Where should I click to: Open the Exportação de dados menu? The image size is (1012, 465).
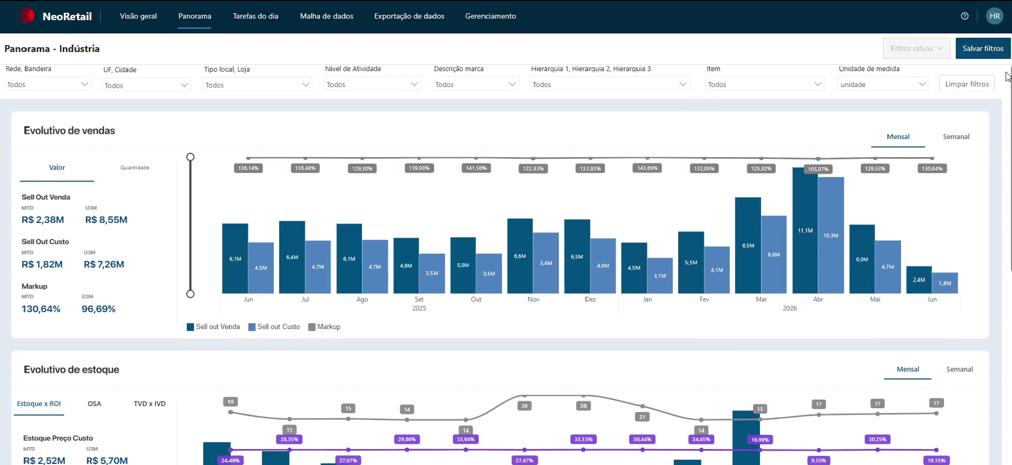click(409, 16)
